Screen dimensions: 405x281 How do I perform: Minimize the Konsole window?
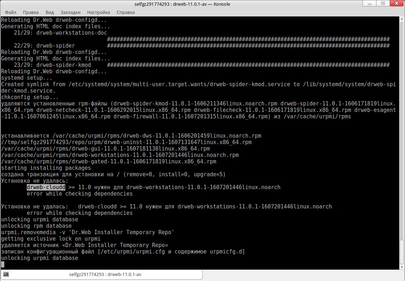(x=370, y=4)
